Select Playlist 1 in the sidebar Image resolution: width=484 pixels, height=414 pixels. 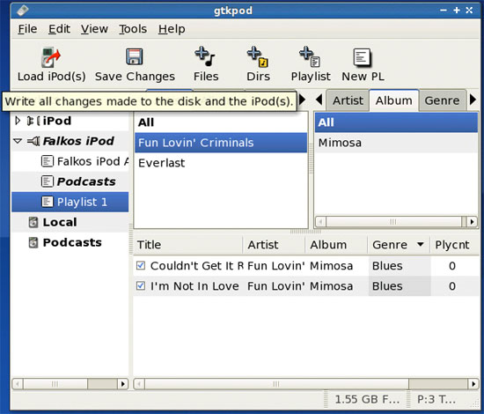(x=70, y=202)
